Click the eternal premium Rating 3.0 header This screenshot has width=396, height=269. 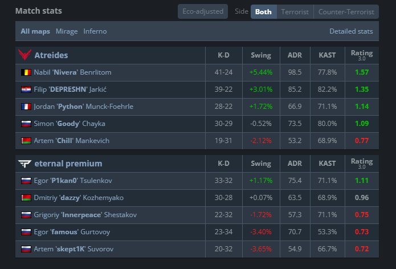point(362,164)
